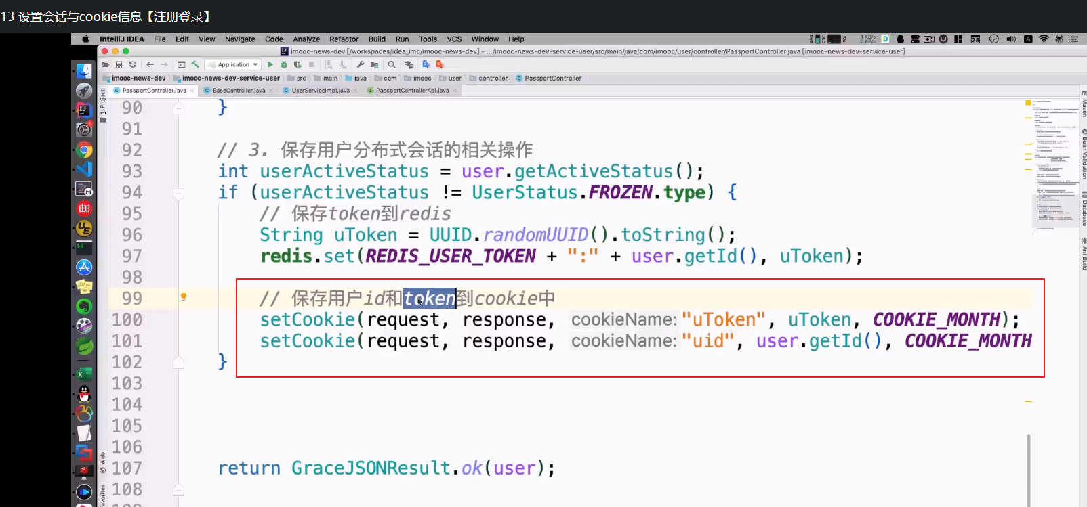The width and height of the screenshot is (1087, 507).
Task: Click GraceJSONResult on line 107
Action: point(371,468)
